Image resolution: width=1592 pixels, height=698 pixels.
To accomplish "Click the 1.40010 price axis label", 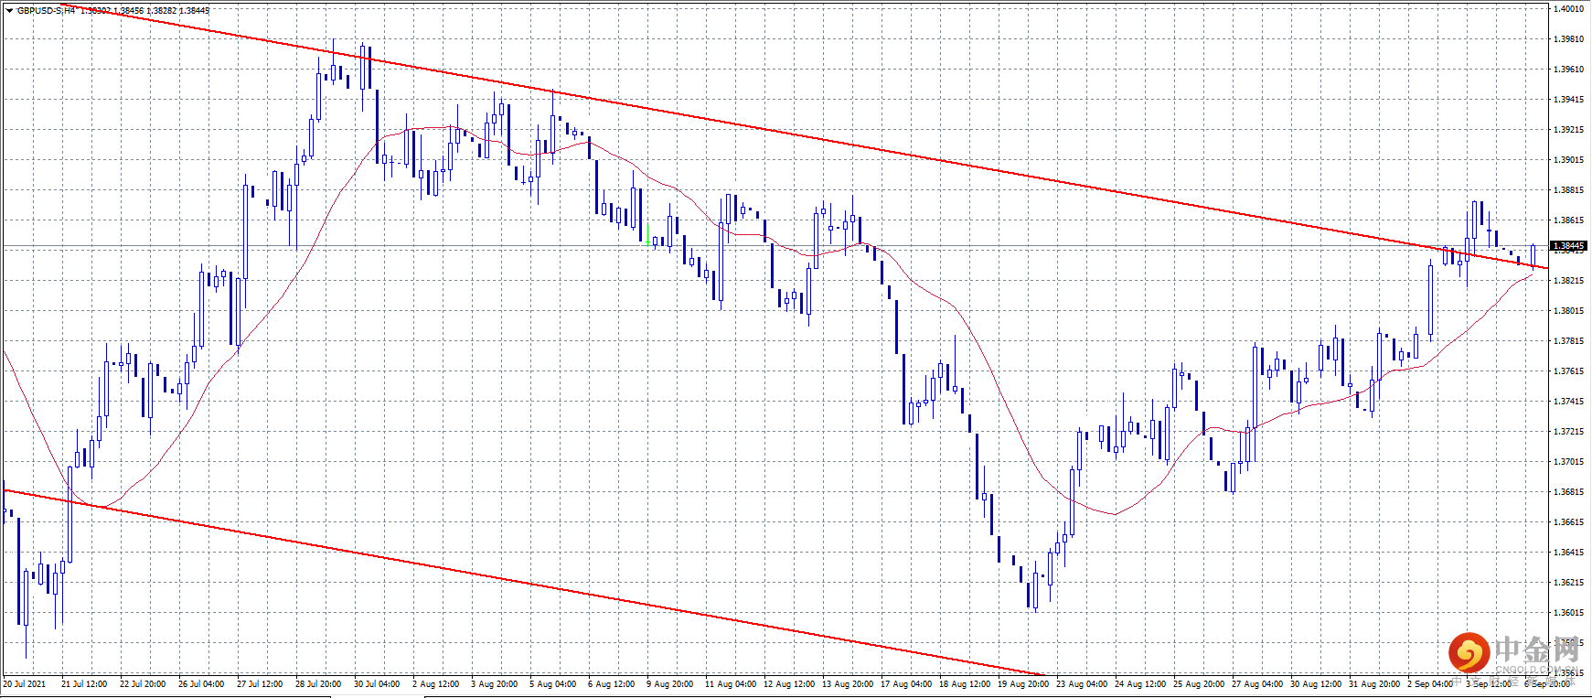I will (1569, 9).
